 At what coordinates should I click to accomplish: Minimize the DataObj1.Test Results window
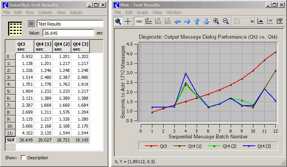pos(89,5)
